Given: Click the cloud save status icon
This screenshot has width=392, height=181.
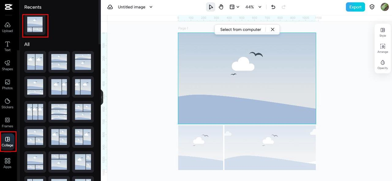Looking at the screenshot, I should (110, 7).
